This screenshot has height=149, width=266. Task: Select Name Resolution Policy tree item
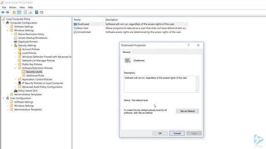coord(31,34)
